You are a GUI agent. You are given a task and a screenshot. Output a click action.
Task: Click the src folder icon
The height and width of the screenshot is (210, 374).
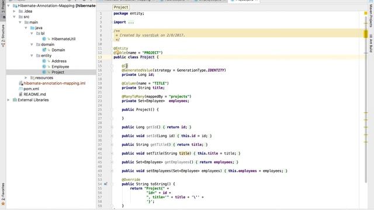click(x=21, y=17)
